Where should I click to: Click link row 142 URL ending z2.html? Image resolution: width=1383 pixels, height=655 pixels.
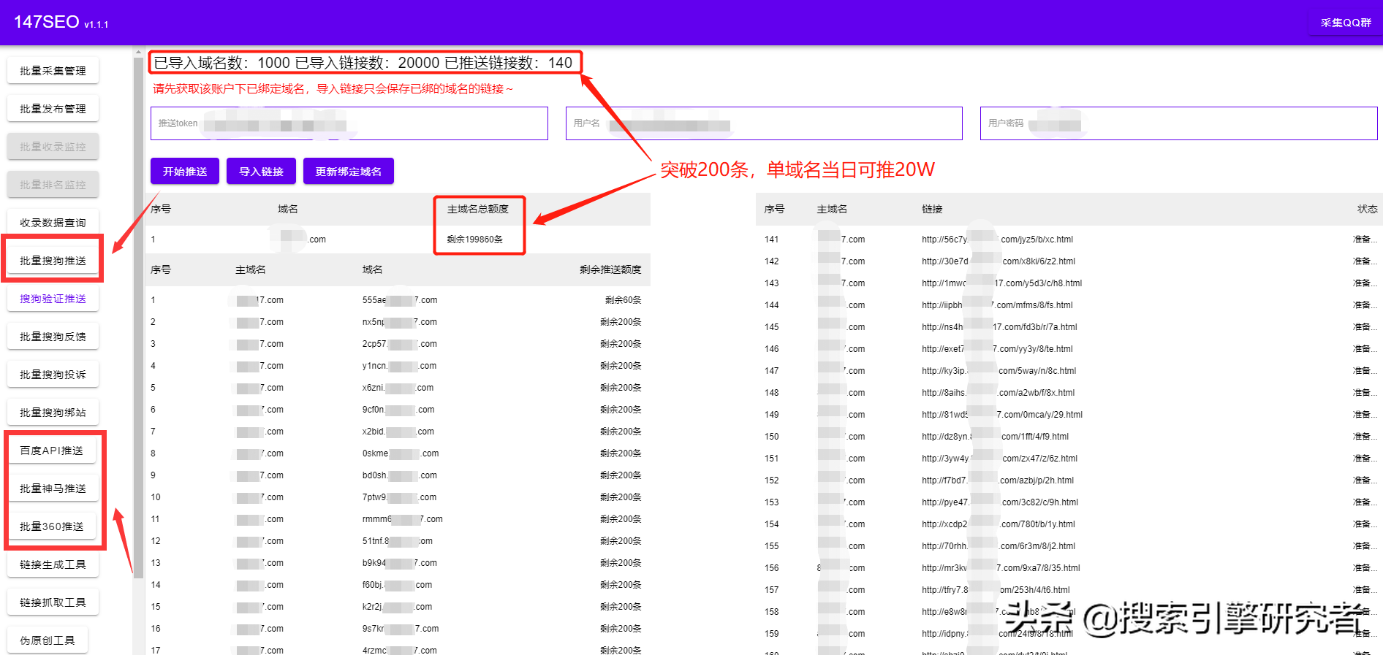click(x=999, y=261)
